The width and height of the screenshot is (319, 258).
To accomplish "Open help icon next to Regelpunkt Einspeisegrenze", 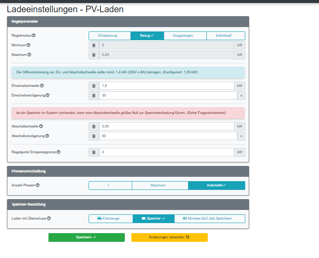I will 58,152.
